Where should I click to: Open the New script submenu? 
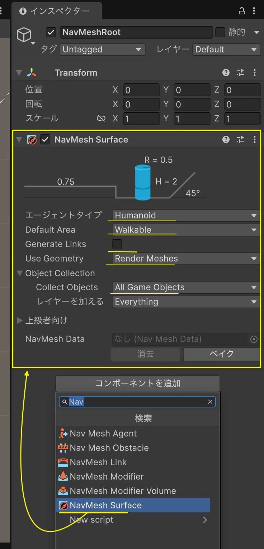pos(133,520)
